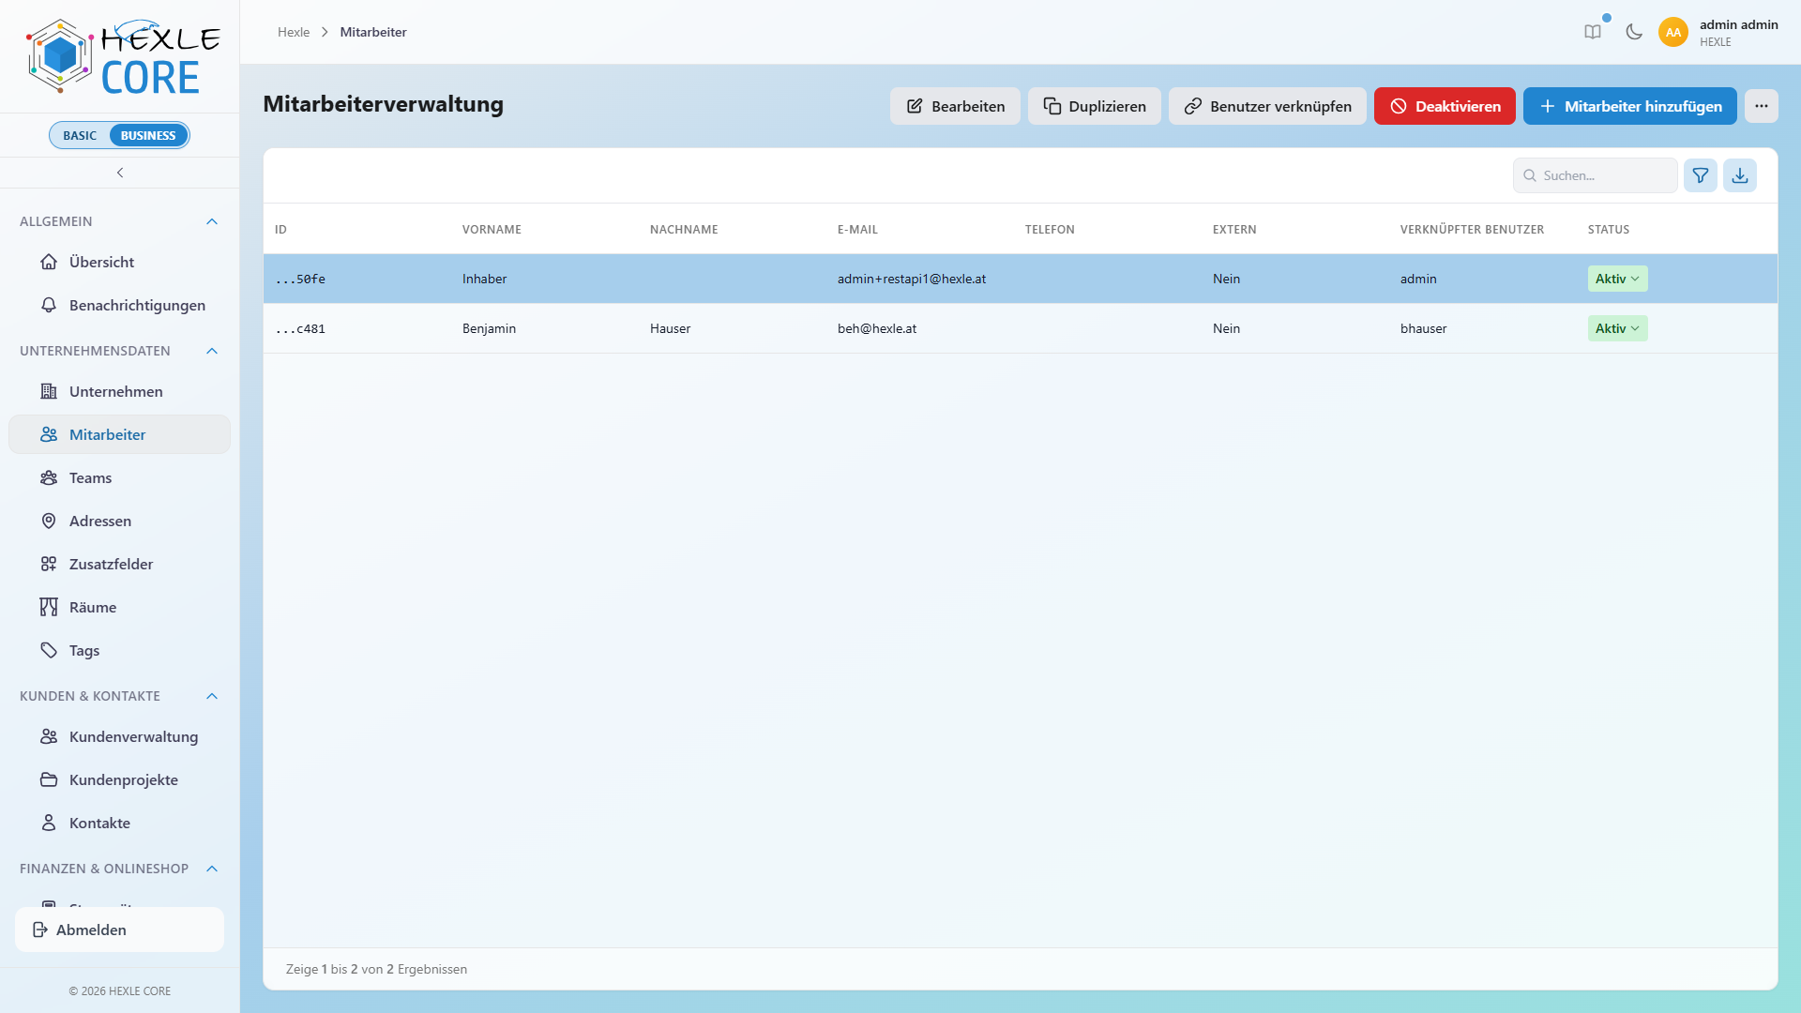Screen dimensions: 1801x1013
Task: Collapse the ALLGEMEIN sidebar section
Action: point(212,221)
